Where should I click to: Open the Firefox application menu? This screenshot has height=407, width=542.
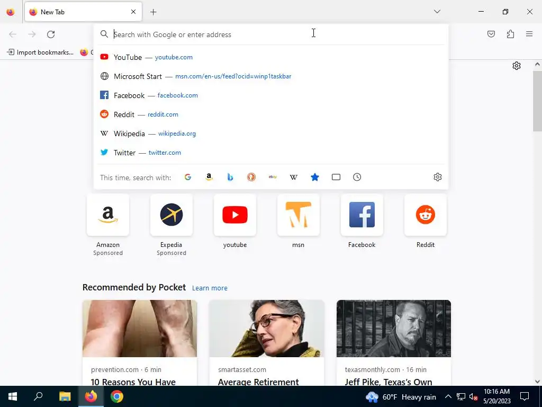(x=529, y=34)
